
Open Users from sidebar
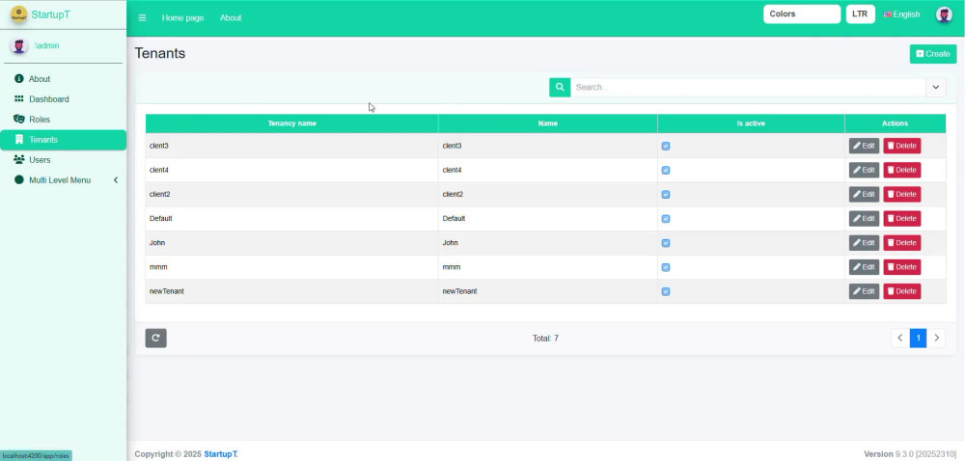tap(63, 160)
